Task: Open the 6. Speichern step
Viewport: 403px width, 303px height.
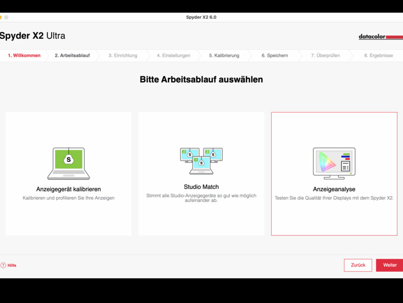Action: pyautogui.click(x=275, y=56)
